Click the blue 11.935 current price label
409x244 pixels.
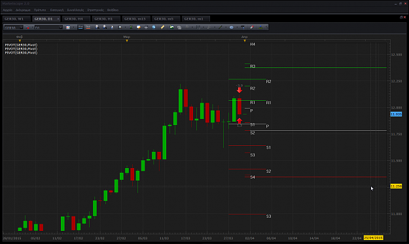tap(396, 114)
